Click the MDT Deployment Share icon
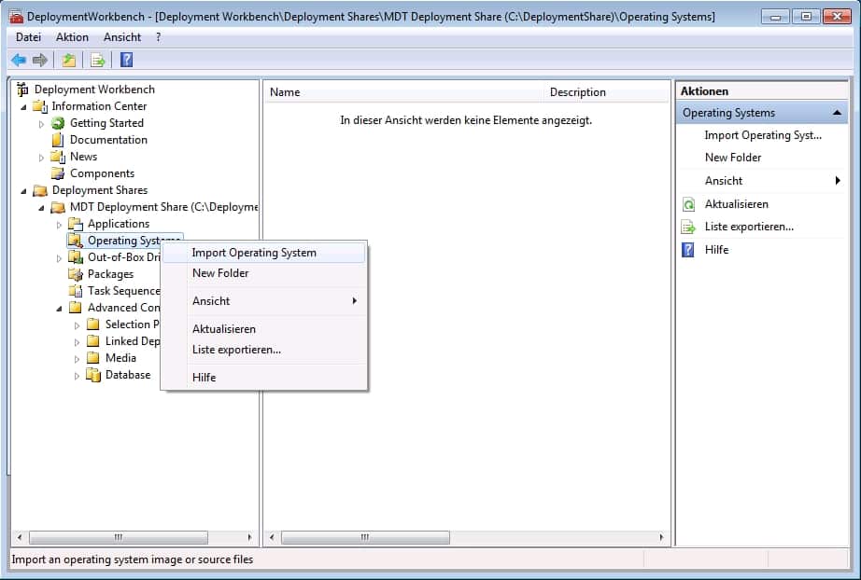Screen dimensions: 861x580 coord(58,207)
